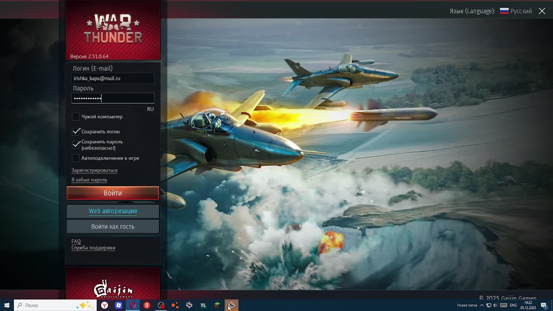Click the Я забыл пароль link
The image size is (553, 311).
point(89,180)
